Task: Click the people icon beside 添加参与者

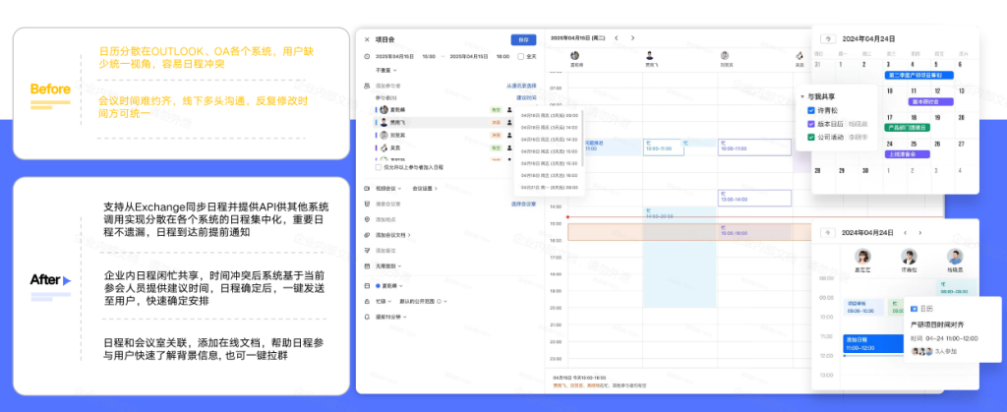Action: click(x=367, y=86)
